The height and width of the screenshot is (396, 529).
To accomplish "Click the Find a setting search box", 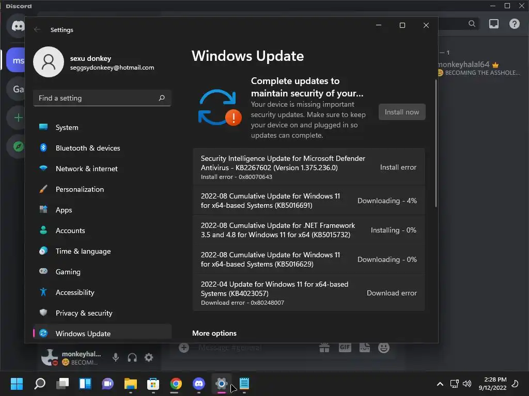I will click(102, 98).
